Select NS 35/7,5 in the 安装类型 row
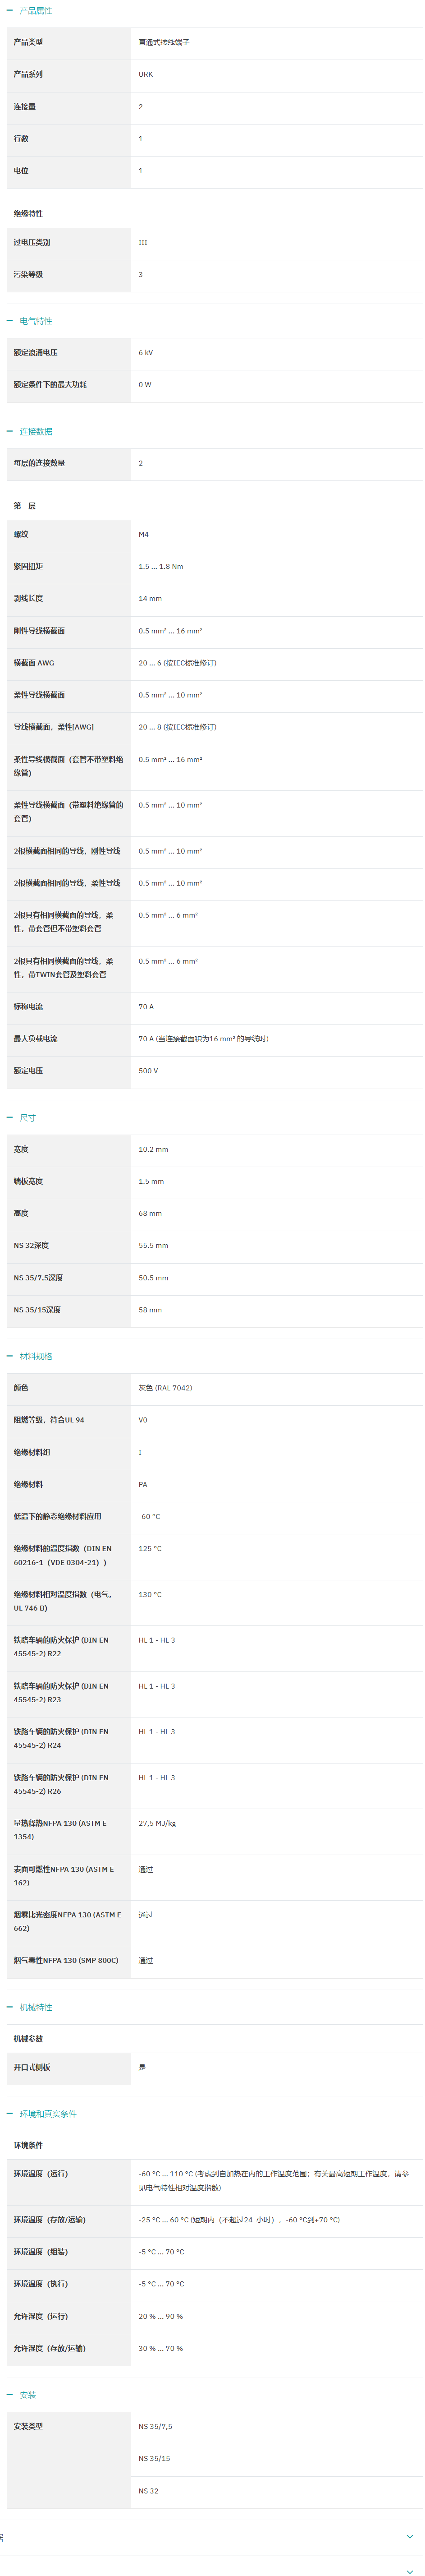The height and width of the screenshot is (2576, 425). [155, 2426]
